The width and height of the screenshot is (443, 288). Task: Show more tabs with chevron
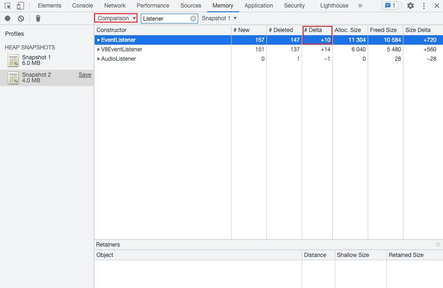tap(360, 6)
